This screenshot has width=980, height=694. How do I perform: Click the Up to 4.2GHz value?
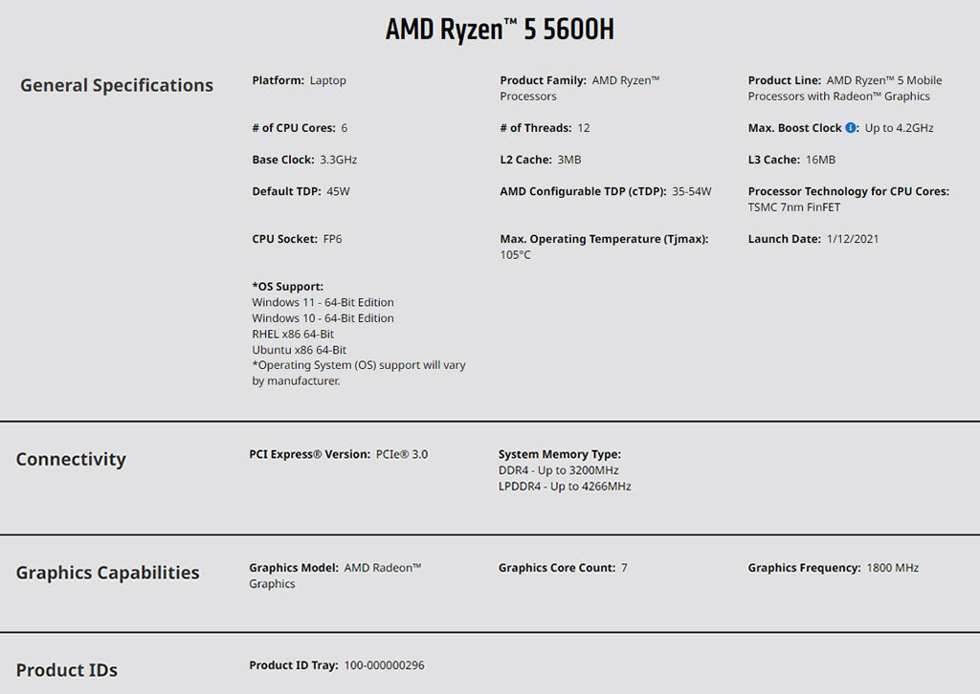(899, 128)
